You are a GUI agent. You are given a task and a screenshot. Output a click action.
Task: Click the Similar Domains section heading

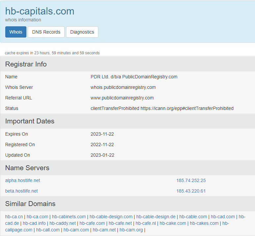coord(30,204)
